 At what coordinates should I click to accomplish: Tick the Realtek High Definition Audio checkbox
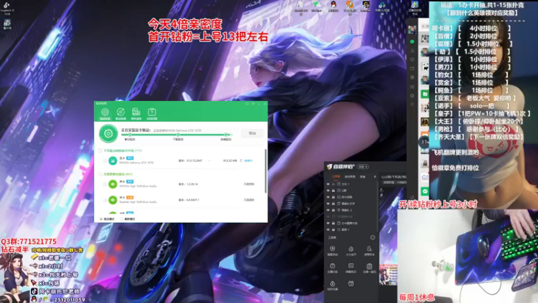105,200
